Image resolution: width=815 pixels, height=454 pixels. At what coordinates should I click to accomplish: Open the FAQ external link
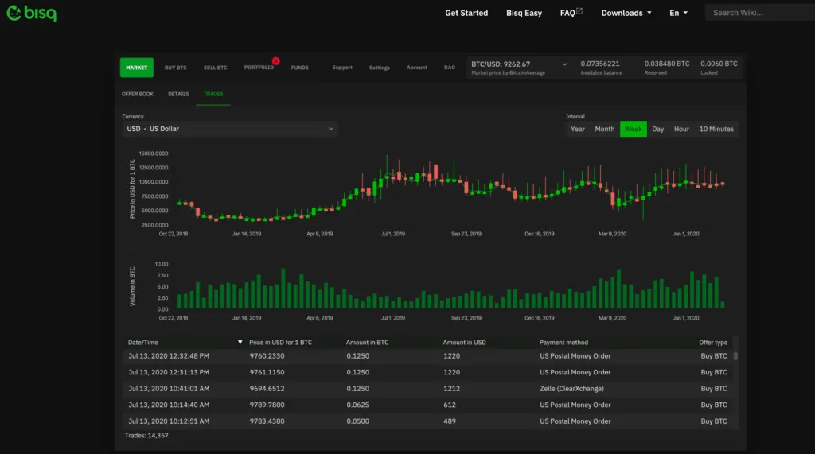pyautogui.click(x=571, y=13)
